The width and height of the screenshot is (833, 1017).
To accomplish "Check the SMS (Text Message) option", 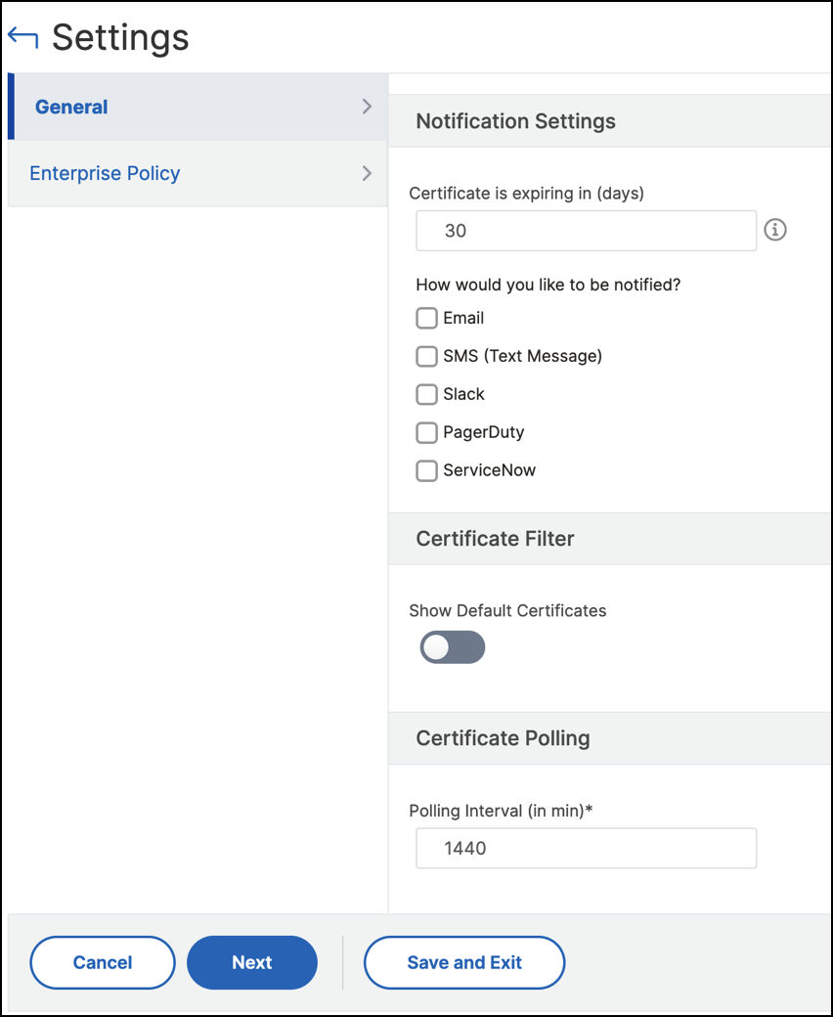I will coord(426,356).
